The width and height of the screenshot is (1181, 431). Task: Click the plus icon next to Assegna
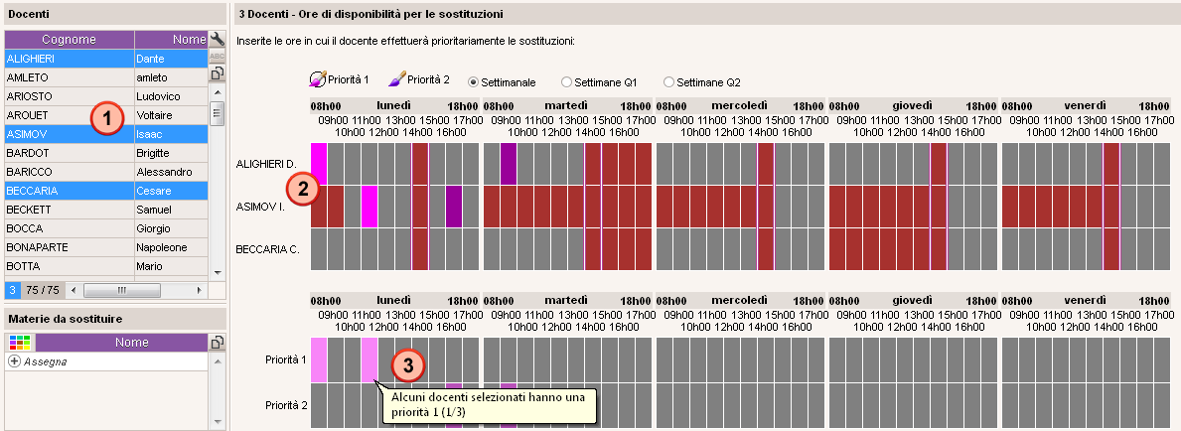point(14,361)
